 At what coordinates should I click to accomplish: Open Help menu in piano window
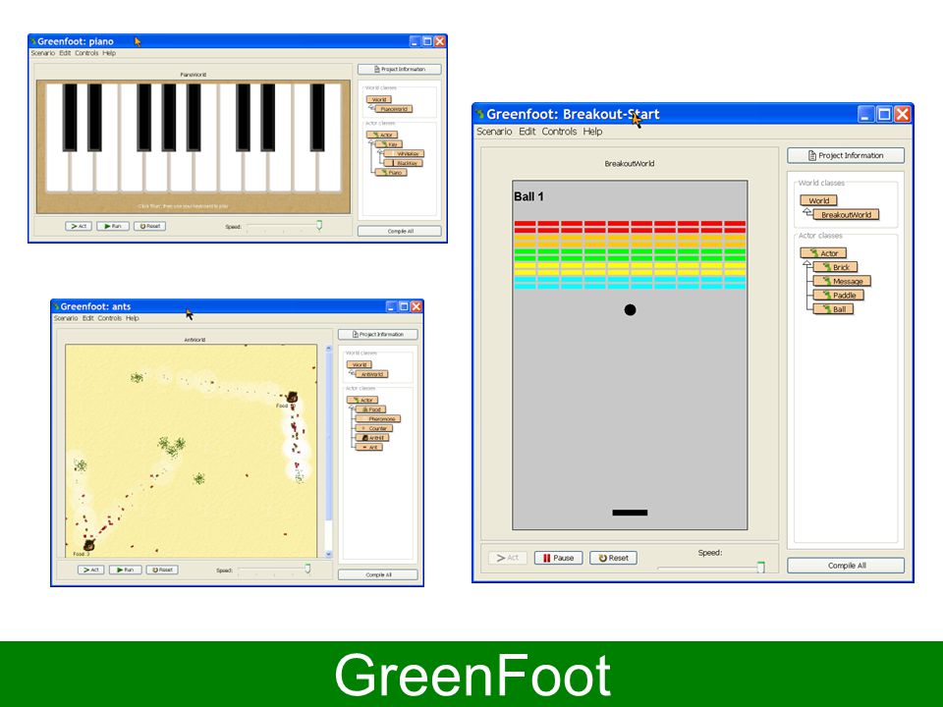(109, 53)
